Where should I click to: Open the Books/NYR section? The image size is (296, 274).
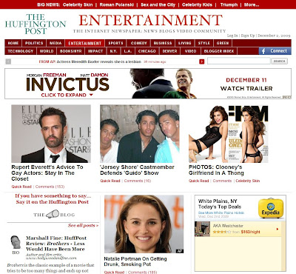[x=71, y=51]
